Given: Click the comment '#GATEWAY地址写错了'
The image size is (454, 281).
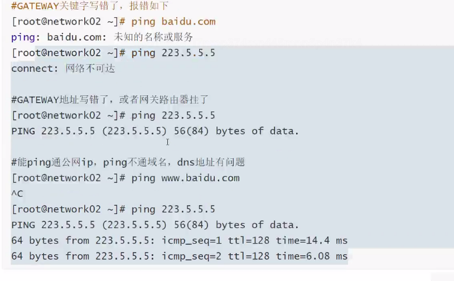Looking at the screenshot, I should 61,100.
